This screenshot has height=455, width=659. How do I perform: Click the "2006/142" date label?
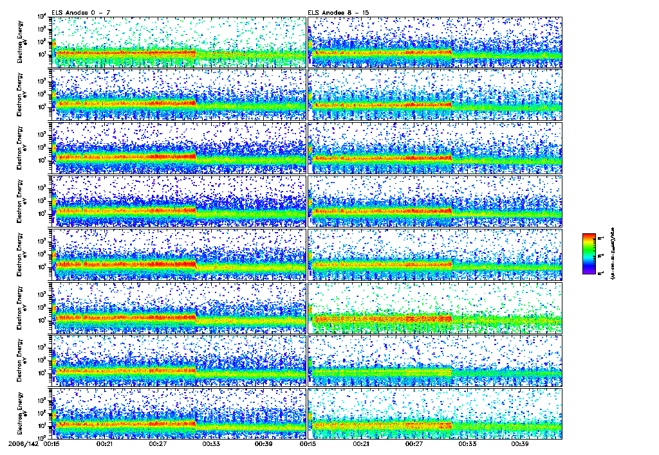(x=24, y=443)
